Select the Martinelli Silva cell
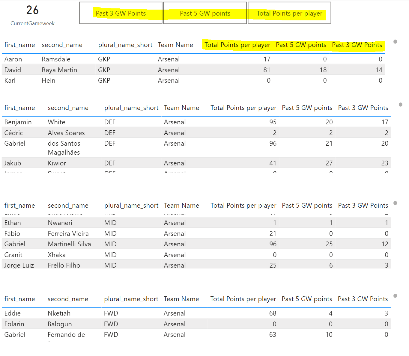 coord(69,244)
